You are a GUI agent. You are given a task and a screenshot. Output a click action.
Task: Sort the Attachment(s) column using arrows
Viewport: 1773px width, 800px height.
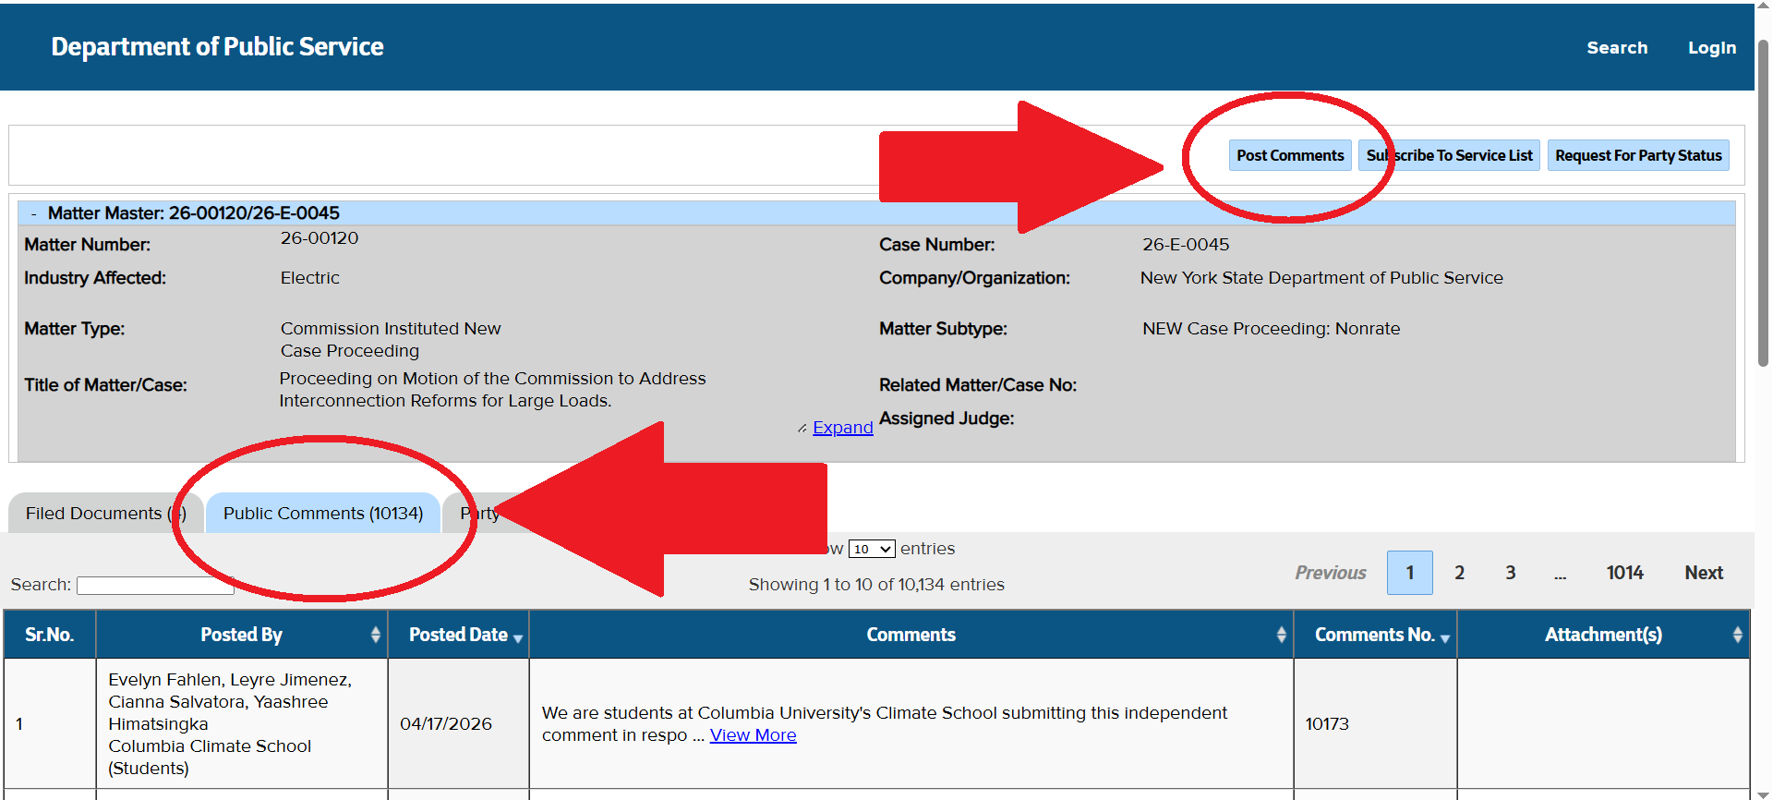pyautogui.click(x=1737, y=635)
